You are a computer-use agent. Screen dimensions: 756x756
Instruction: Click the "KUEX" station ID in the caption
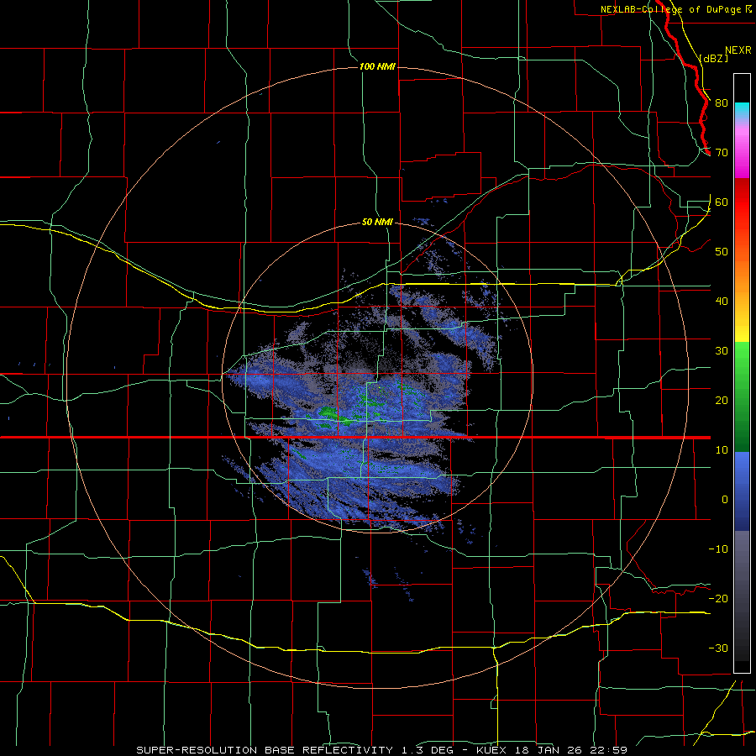coord(490,750)
